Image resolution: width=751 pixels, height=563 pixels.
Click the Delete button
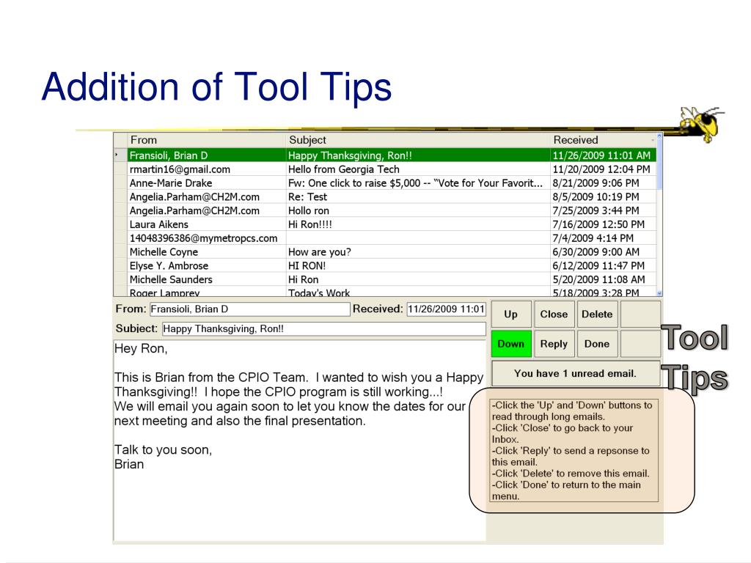coord(597,314)
